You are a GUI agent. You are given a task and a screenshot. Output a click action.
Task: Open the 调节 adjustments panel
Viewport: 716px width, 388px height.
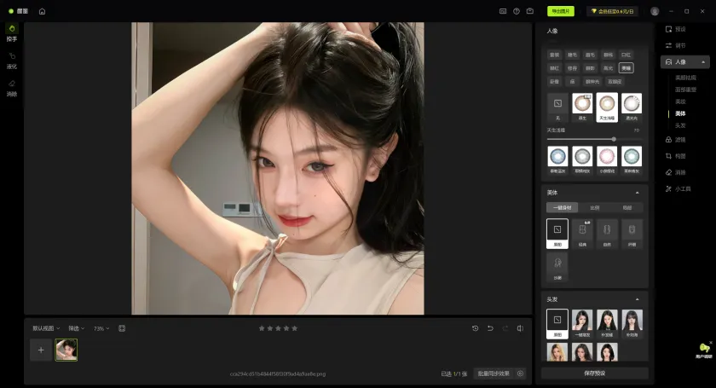(x=676, y=46)
